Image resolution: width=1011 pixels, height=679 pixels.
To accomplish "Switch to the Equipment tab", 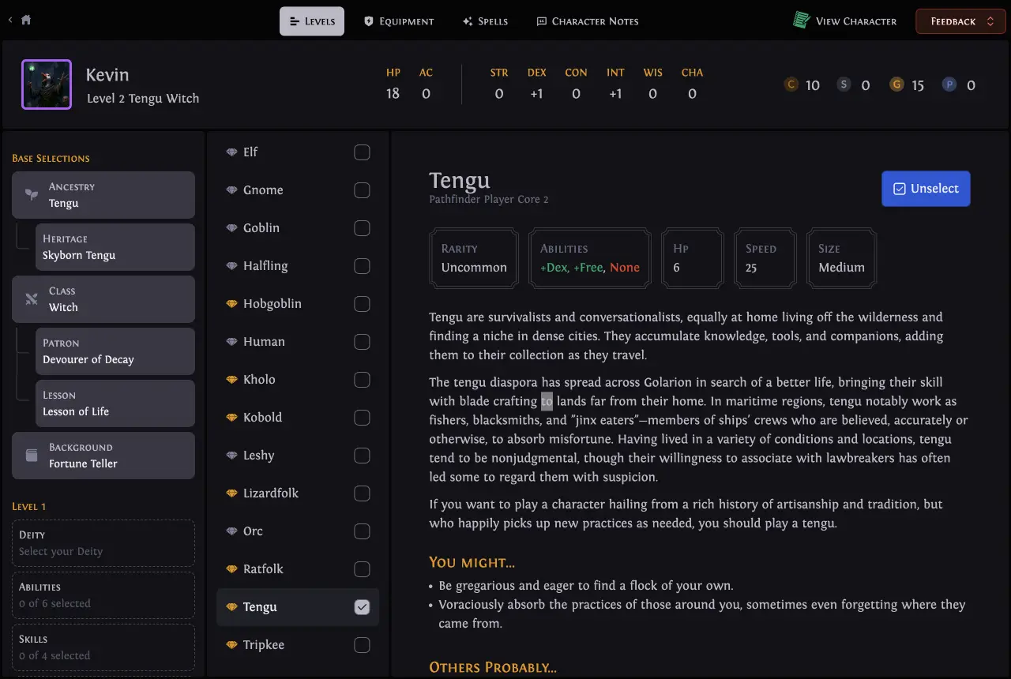I will (399, 21).
